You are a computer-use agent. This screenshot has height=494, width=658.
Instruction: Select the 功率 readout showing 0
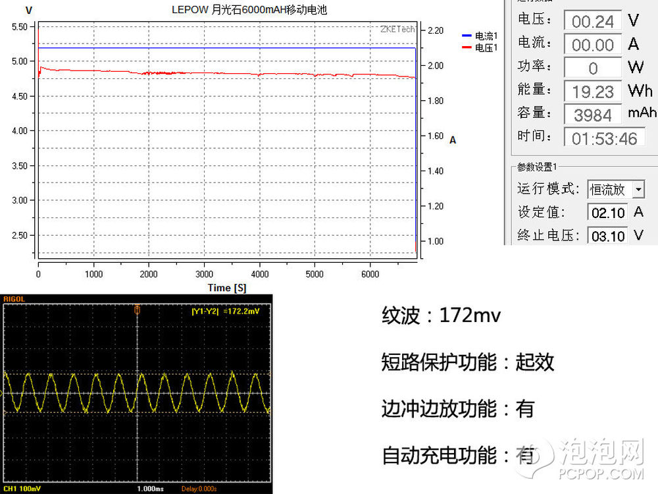tap(593, 68)
